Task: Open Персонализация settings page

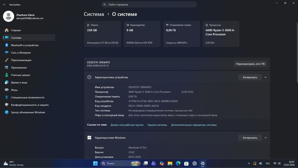Action: pos(29,60)
